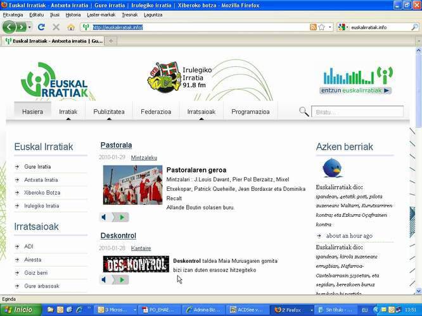Open the Xiberoko Botza sidebar link

point(42,193)
